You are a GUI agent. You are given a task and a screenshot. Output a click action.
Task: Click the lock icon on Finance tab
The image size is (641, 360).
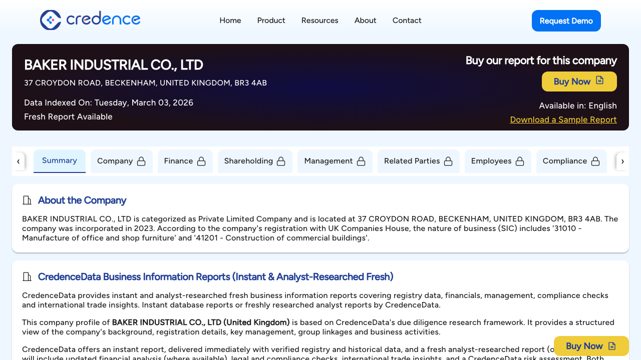point(201,161)
